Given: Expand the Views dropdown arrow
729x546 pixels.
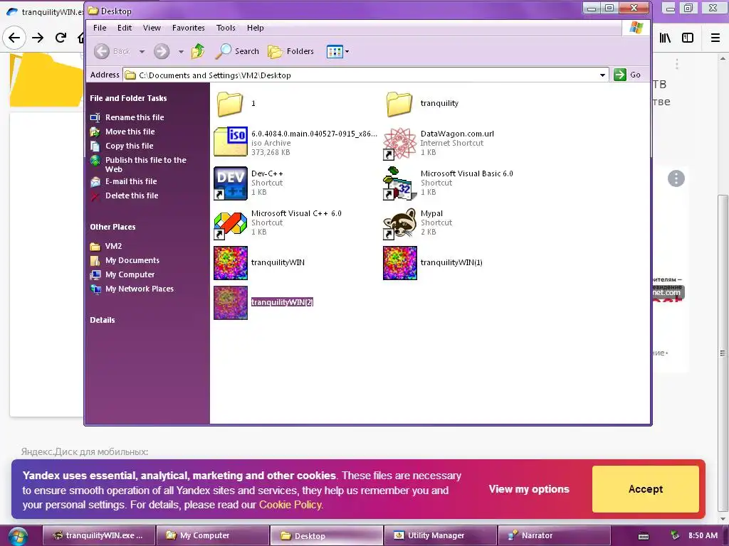Looking at the screenshot, I should (x=347, y=51).
